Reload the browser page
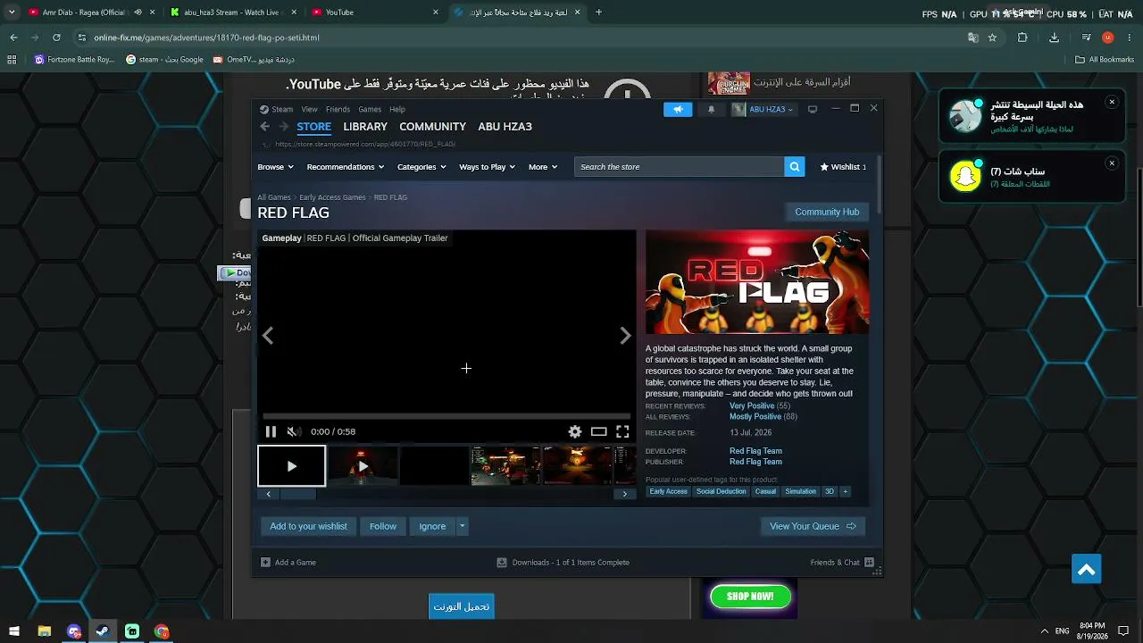Image resolution: width=1143 pixels, height=643 pixels. (56, 38)
